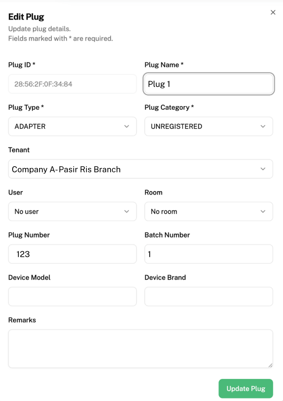Open the Plug Type dropdown chevron

click(x=127, y=126)
